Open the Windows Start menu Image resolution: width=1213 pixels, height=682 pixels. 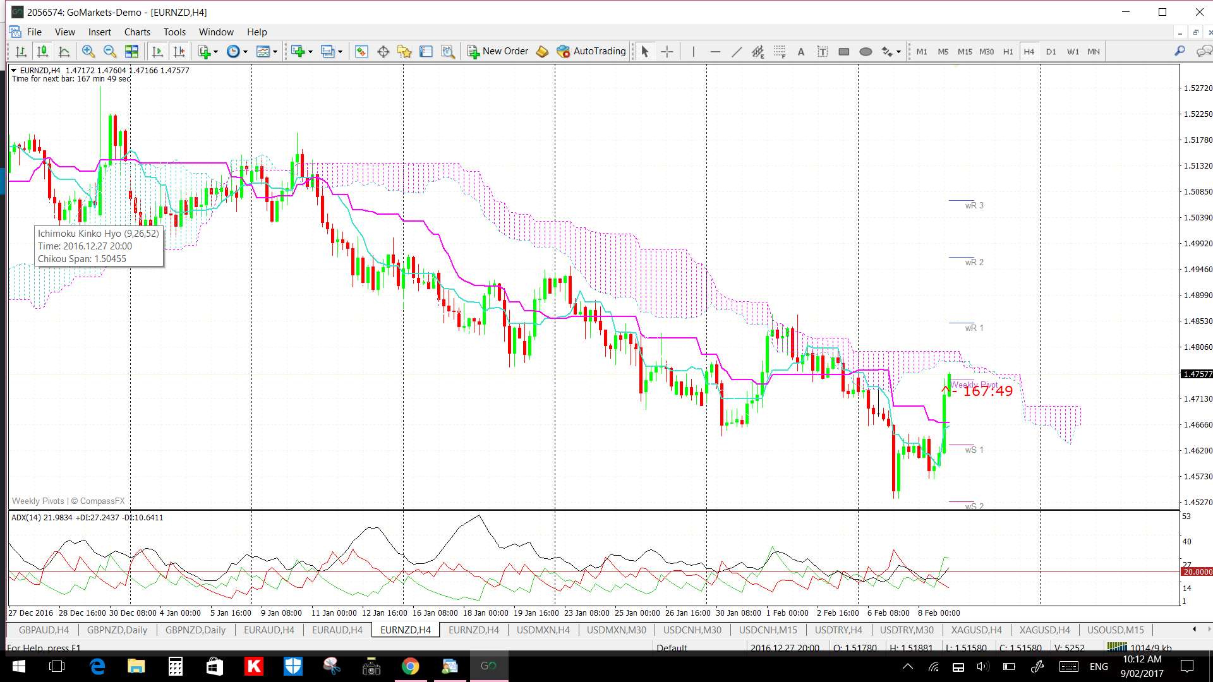(18, 666)
